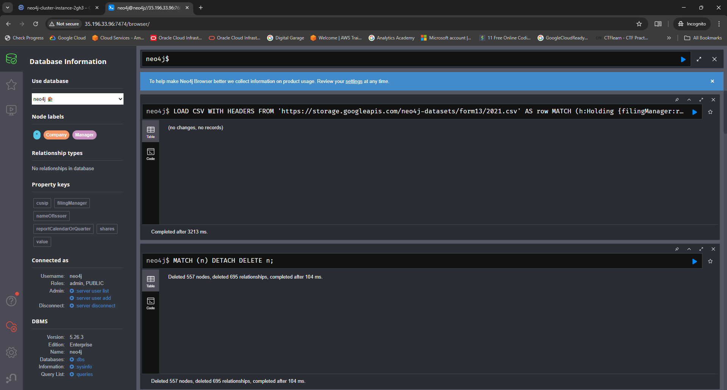The width and height of the screenshot is (727, 390).
Task: Select the all-nodes asterisk label
Action: (x=37, y=135)
